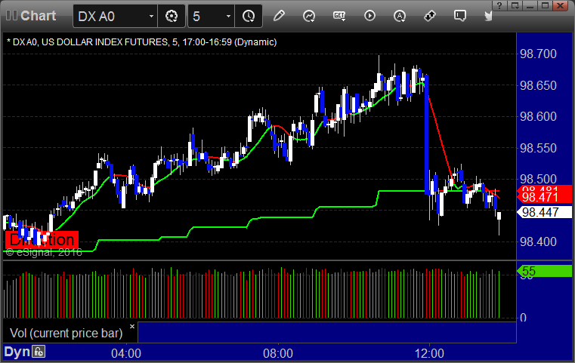The height and width of the screenshot is (363, 575).
Task: Click the Vol (current price bar) label
Action: coord(66,333)
